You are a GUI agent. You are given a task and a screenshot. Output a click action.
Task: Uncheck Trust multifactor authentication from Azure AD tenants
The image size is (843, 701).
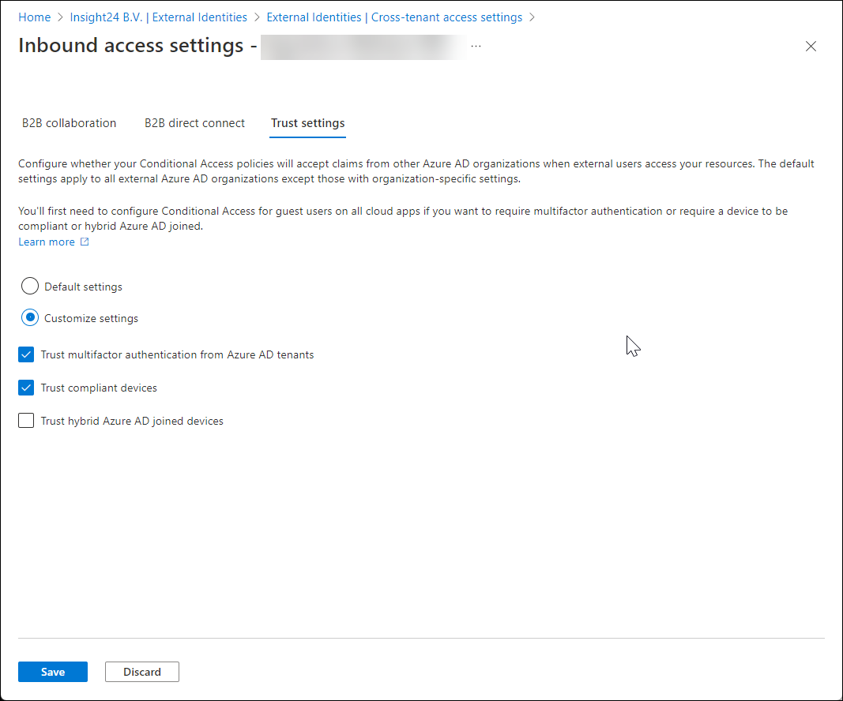pyautogui.click(x=26, y=354)
